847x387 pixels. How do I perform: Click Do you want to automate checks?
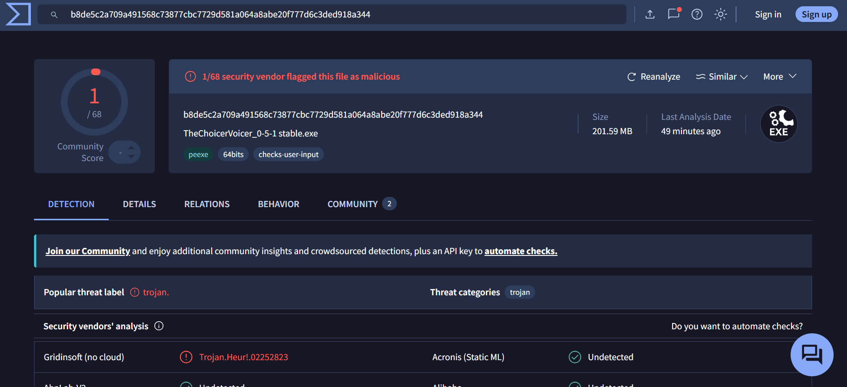click(x=737, y=326)
